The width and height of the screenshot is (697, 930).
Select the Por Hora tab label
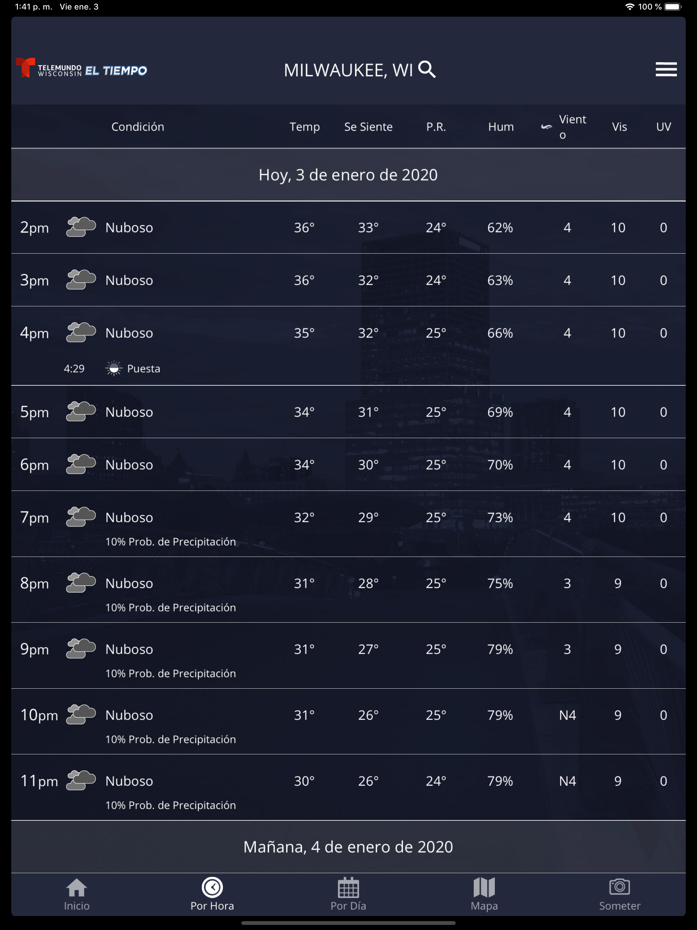[x=212, y=906]
